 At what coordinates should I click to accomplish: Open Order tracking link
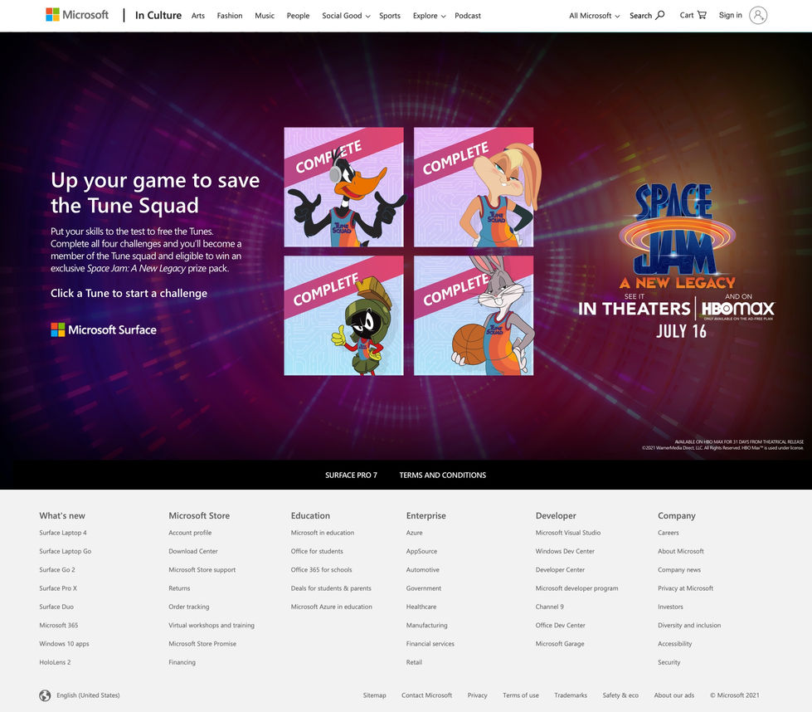click(x=189, y=607)
